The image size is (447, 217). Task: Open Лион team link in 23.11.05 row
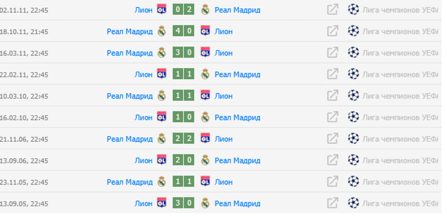pos(223,182)
